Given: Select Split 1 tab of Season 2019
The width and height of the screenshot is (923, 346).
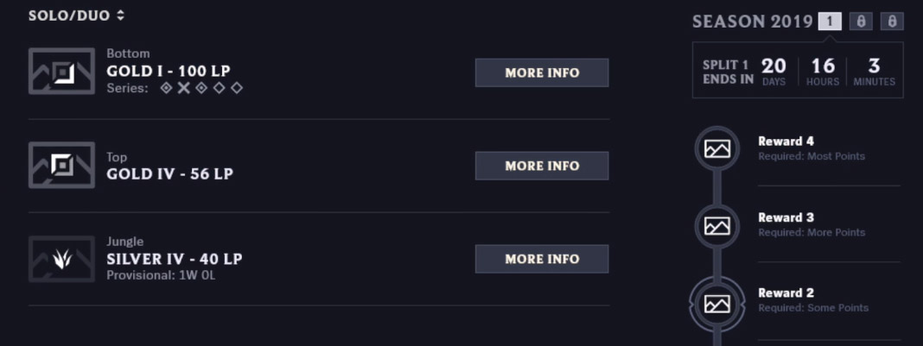Looking at the screenshot, I should tap(830, 22).
